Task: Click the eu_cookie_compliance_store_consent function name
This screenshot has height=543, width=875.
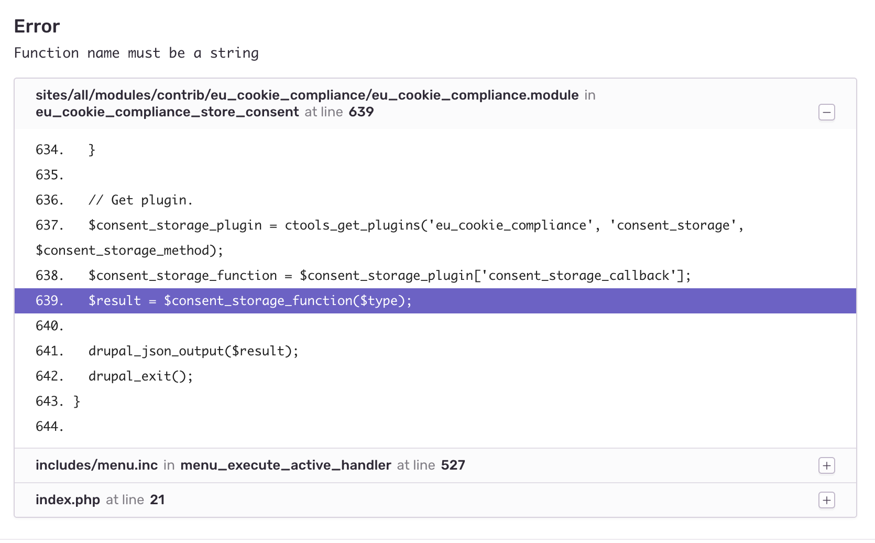Action: pyautogui.click(x=167, y=112)
